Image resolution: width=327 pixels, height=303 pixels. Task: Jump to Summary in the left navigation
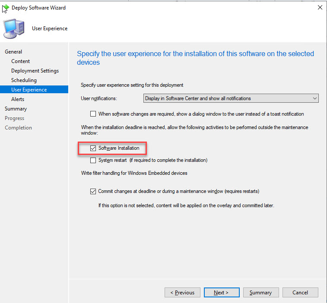click(x=16, y=109)
